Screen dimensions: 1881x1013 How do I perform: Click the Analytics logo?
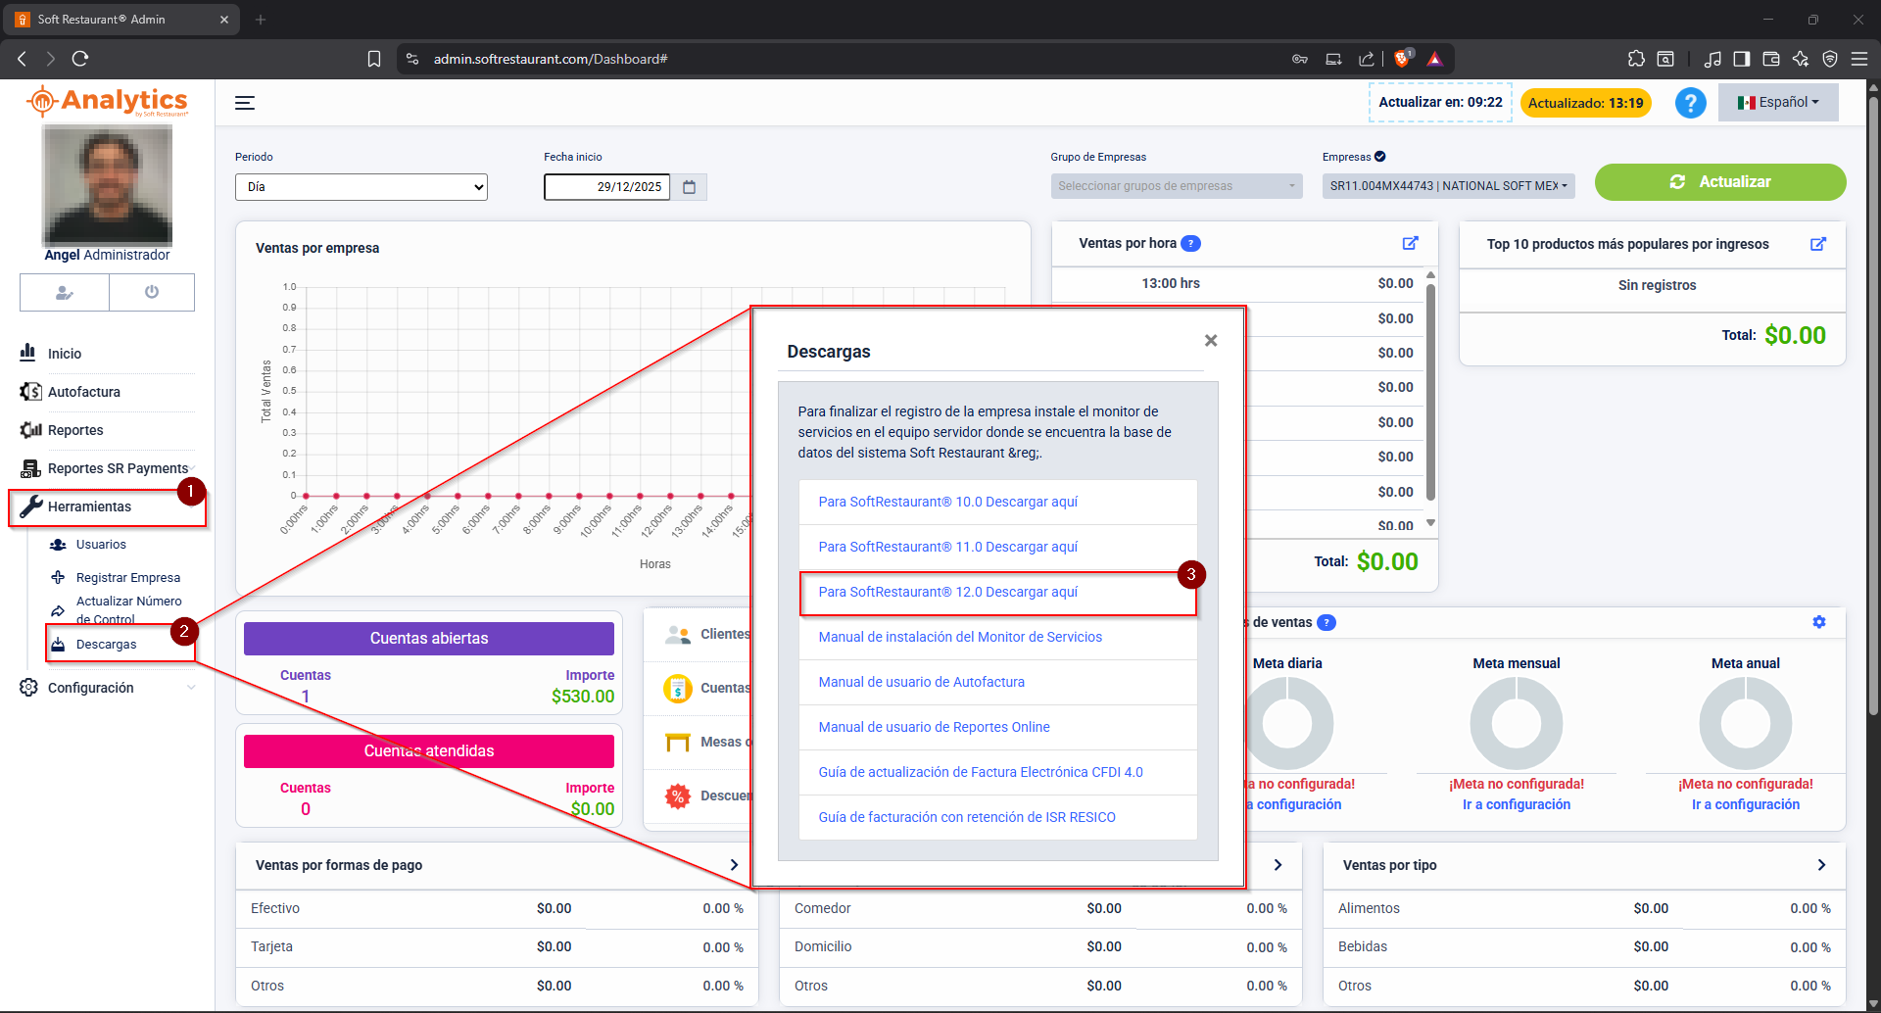(108, 102)
